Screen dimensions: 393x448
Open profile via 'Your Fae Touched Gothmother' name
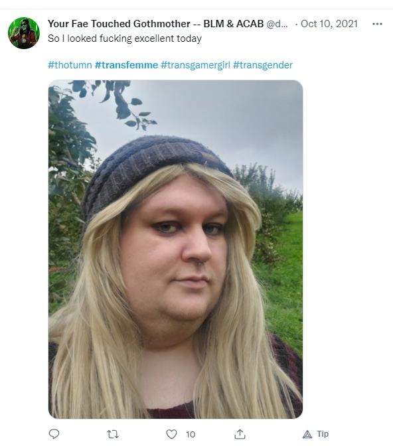(119, 24)
